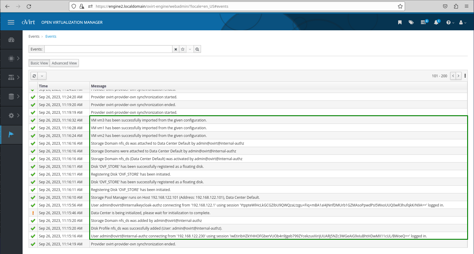Open the Tags icon in header
Screen dimensions: 474x254
pyautogui.click(x=411, y=22)
